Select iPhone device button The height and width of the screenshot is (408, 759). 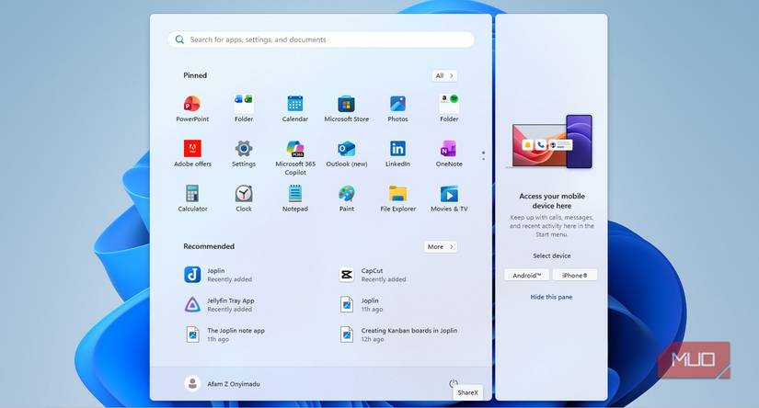pos(575,275)
